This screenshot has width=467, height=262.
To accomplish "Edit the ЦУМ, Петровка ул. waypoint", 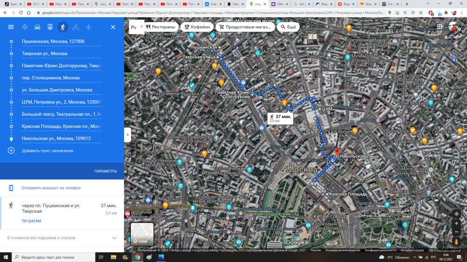I will [62, 102].
